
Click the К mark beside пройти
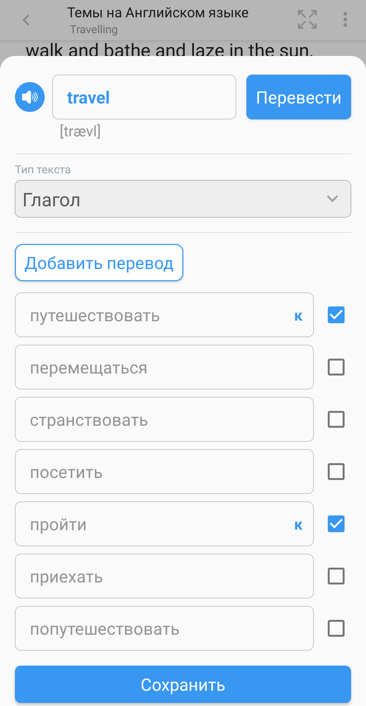click(299, 525)
